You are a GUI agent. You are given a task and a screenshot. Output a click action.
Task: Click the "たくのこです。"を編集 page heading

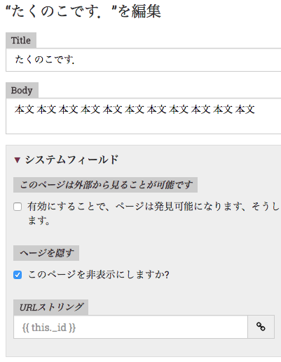(83, 11)
